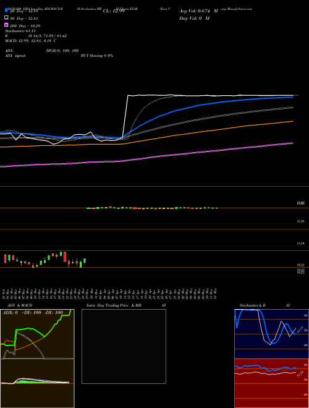Select the '200 Day - 10.29' legend text
The image size is (309, 408).
(x=25, y=26)
